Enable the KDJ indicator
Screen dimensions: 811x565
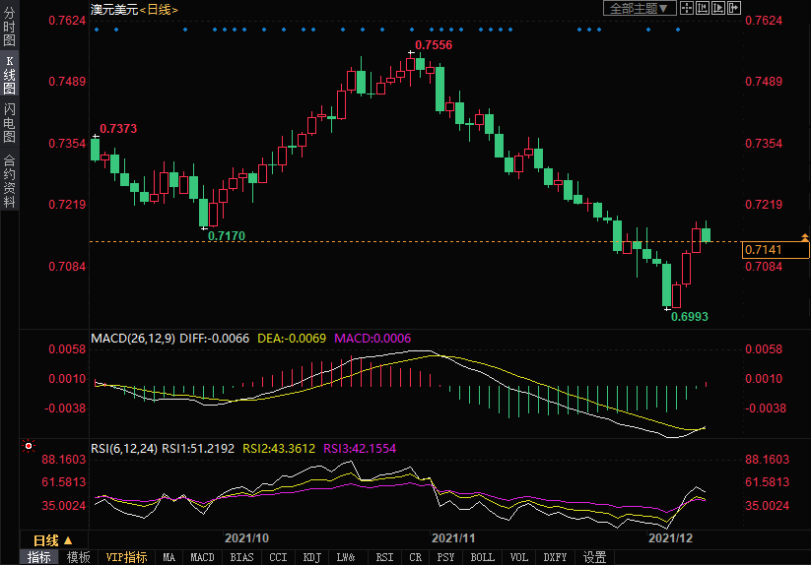[x=311, y=557]
